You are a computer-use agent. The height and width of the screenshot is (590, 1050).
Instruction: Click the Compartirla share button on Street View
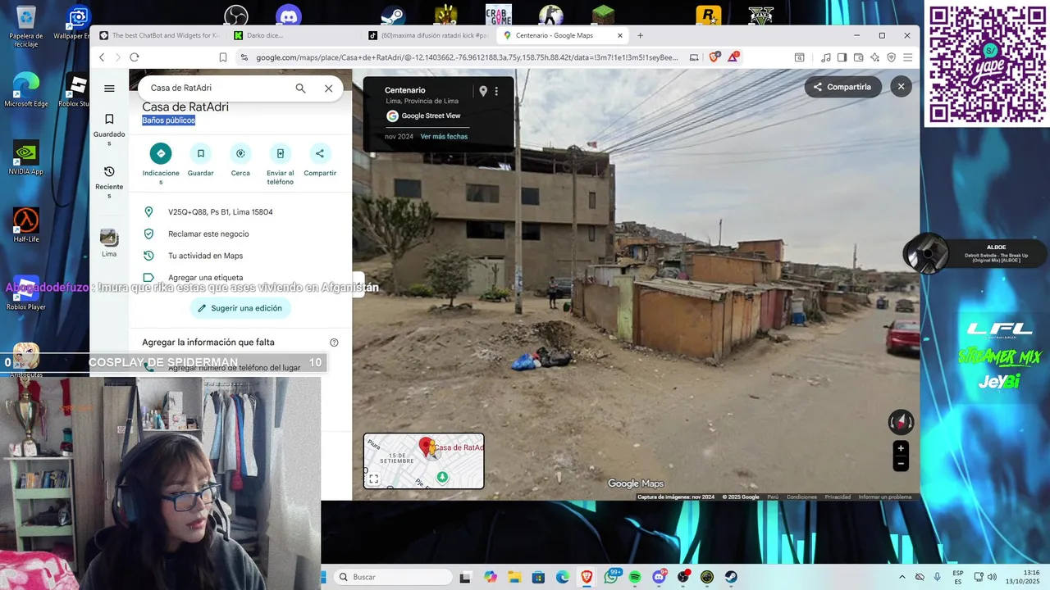coord(843,87)
